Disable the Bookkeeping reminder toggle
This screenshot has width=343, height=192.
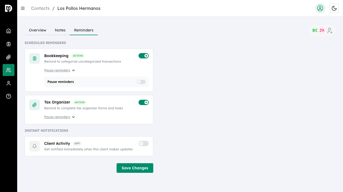point(144,56)
